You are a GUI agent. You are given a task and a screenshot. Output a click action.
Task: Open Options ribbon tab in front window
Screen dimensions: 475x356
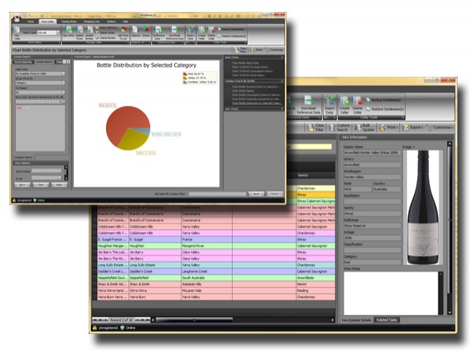pos(111,21)
